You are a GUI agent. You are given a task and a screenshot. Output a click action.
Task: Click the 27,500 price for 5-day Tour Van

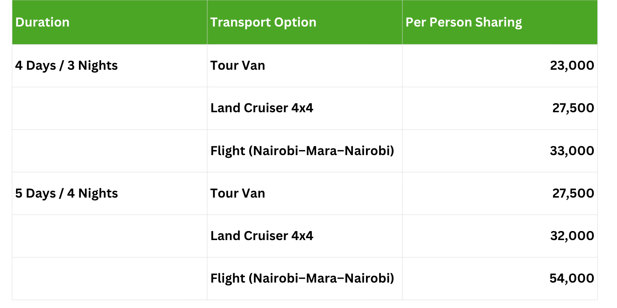coord(573,194)
